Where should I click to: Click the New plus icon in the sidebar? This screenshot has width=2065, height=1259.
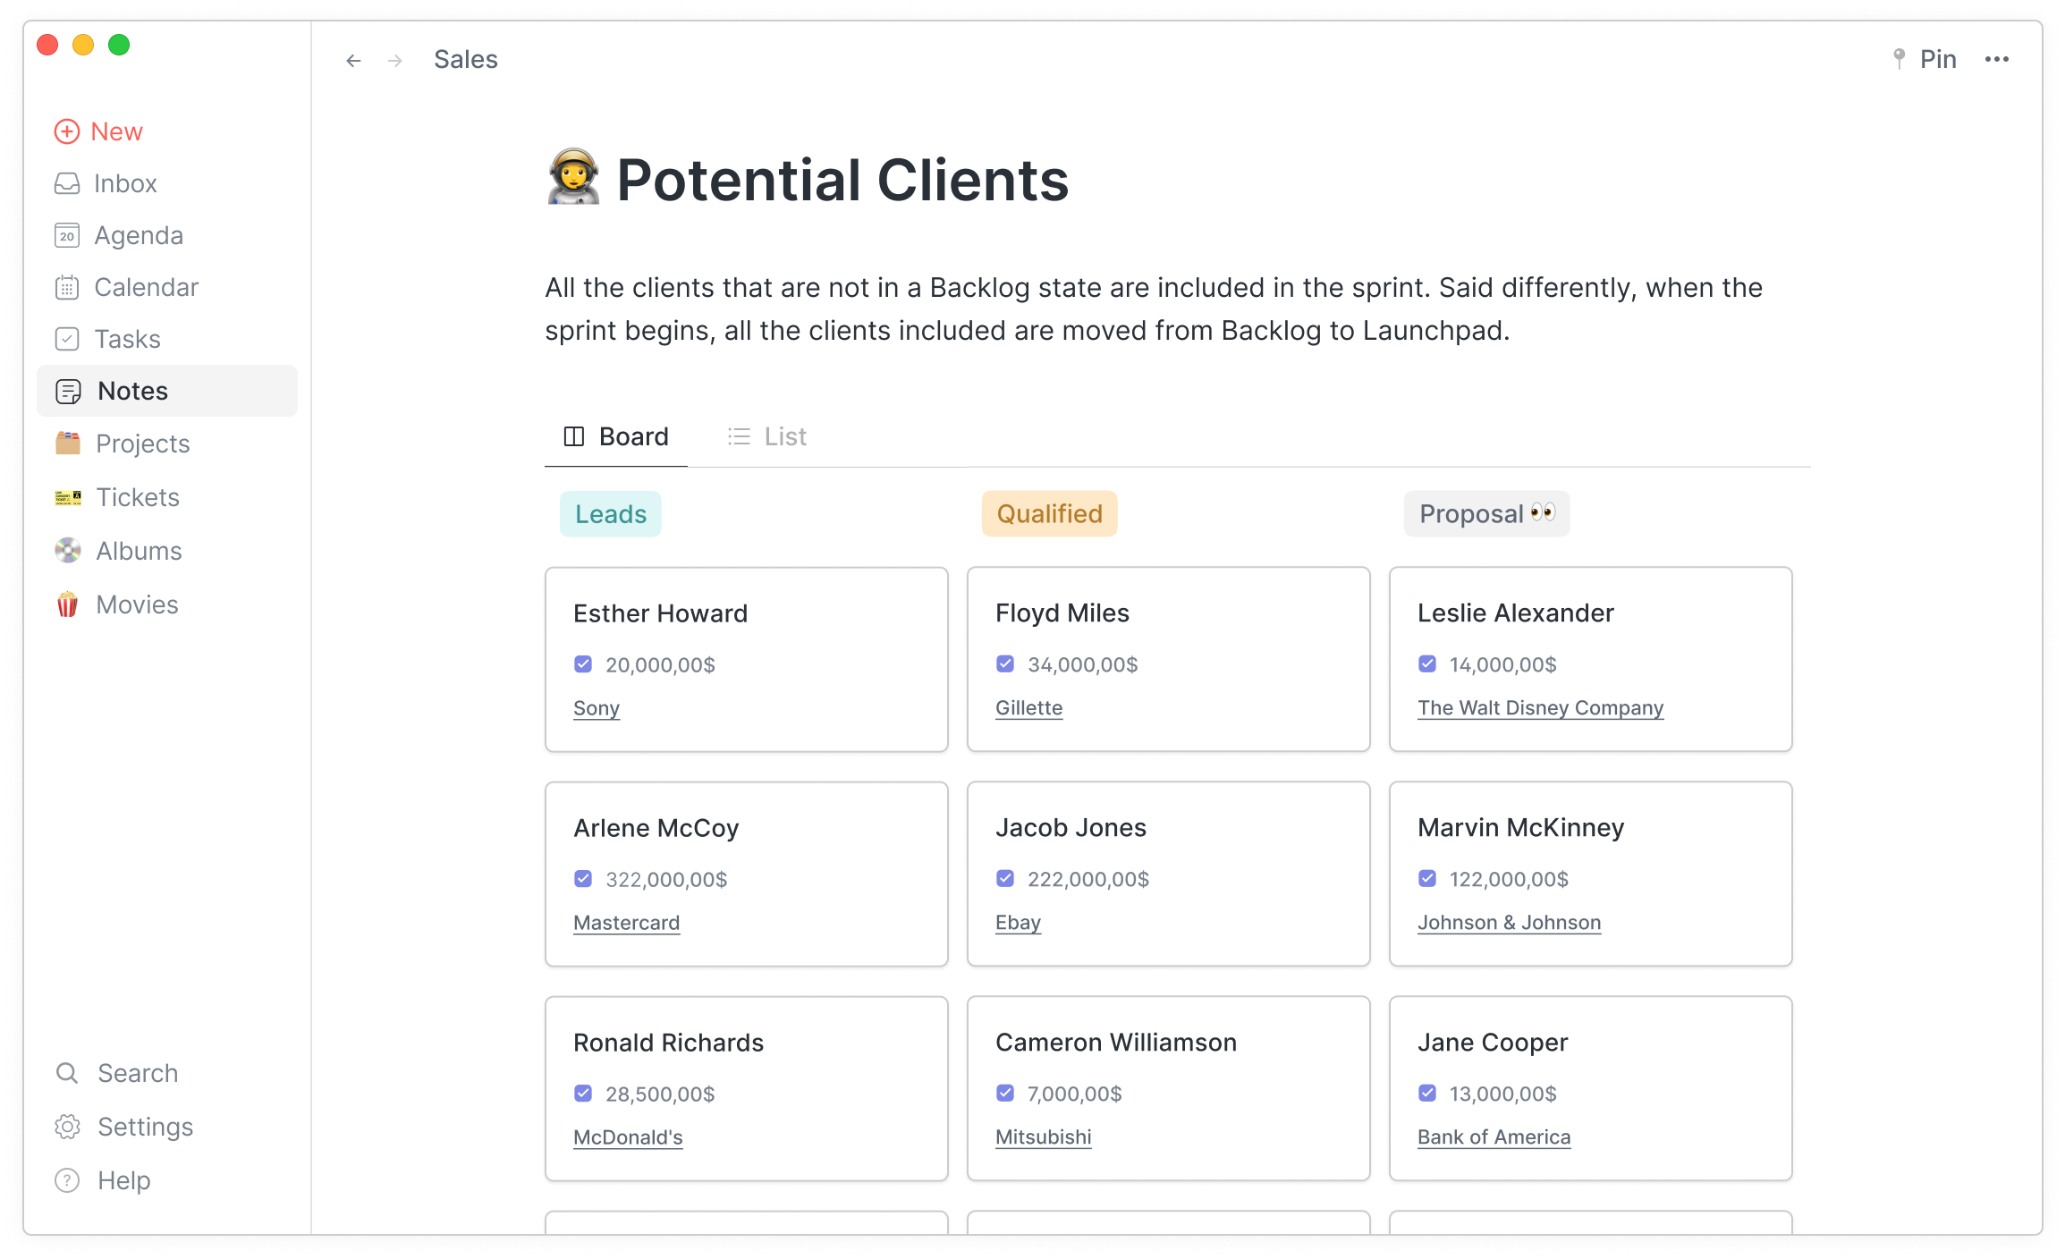(67, 131)
